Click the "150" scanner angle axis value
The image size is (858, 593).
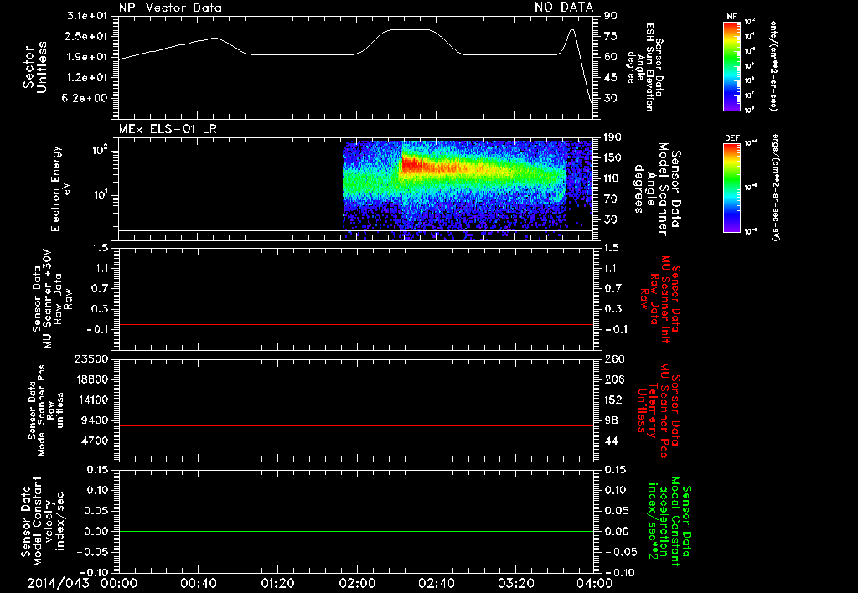pos(614,157)
